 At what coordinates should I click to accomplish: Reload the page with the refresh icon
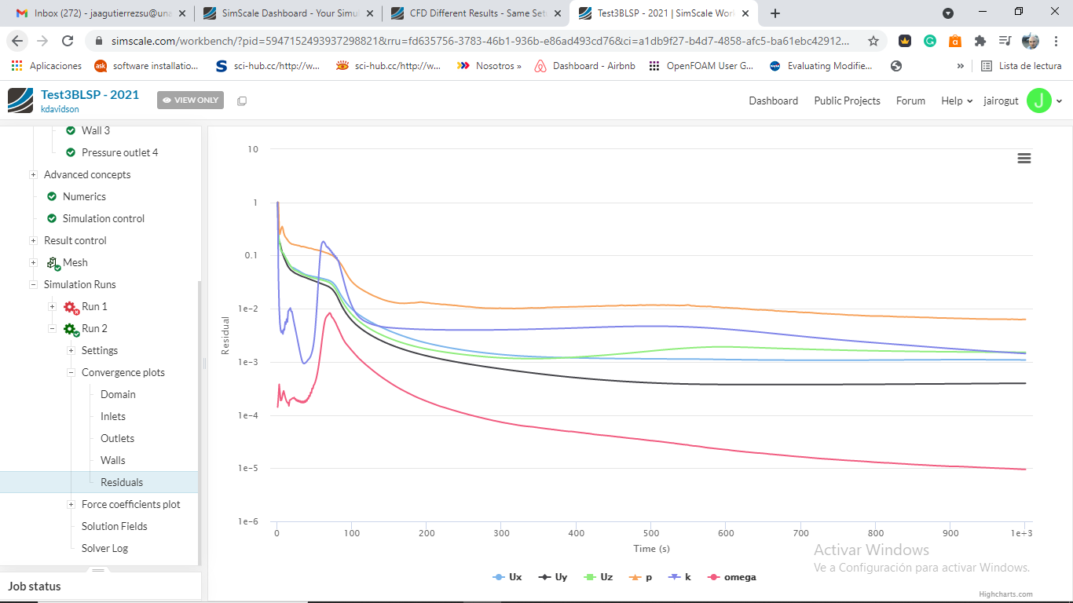tap(68, 41)
